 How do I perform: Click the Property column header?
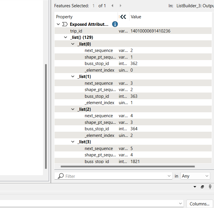(x=87, y=17)
